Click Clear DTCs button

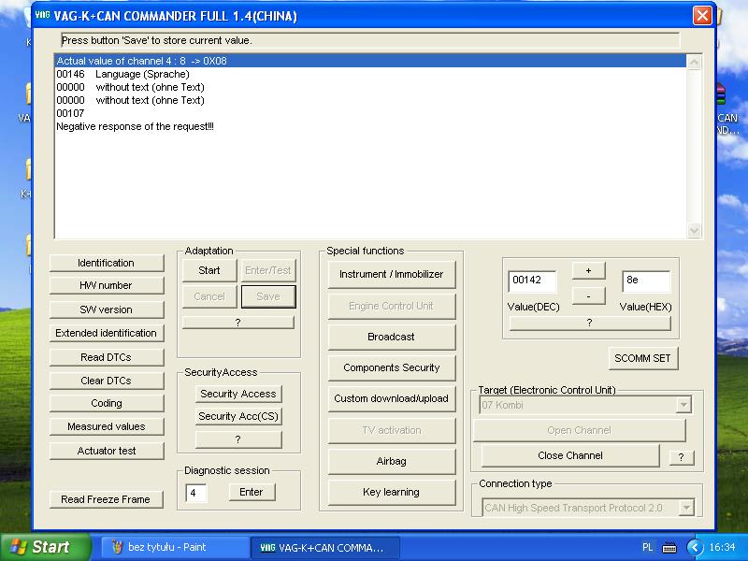[x=107, y=381]
